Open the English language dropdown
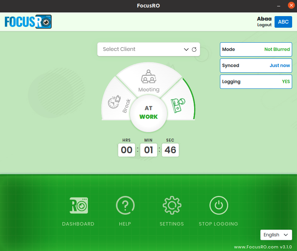The width and height of the screenshot is (297, 251). 276,235
